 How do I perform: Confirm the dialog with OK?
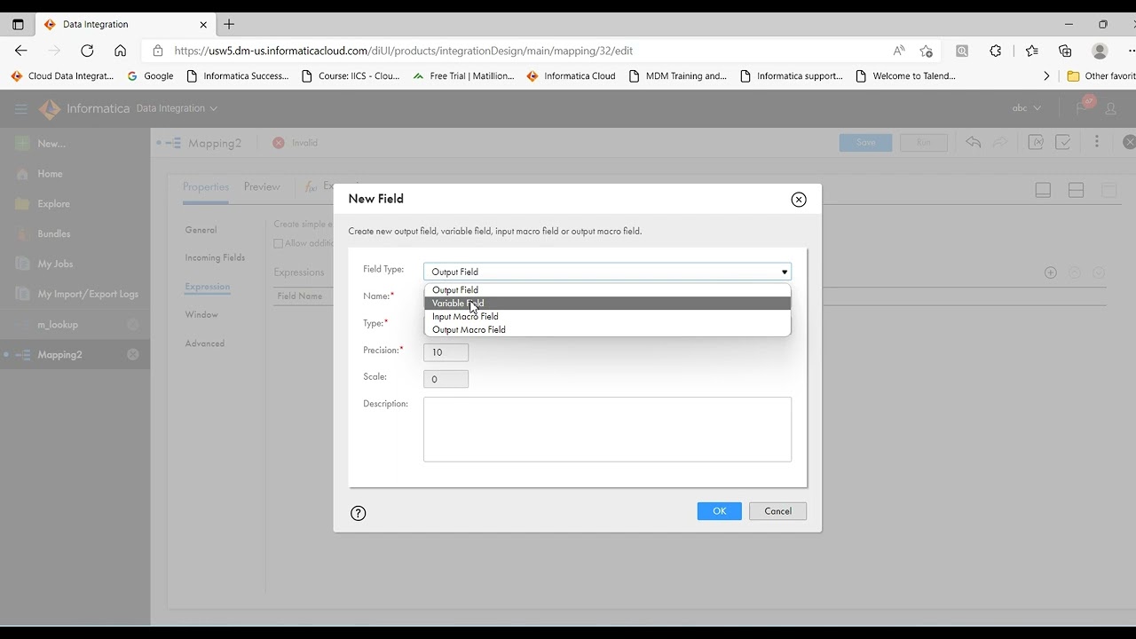[719, 511]
